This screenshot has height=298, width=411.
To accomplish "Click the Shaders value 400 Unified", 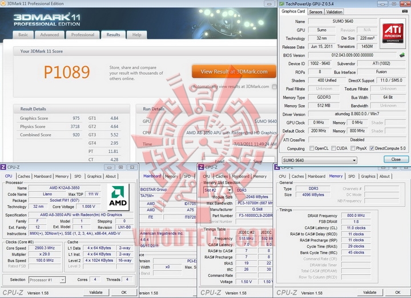I will tap(327, 80).
